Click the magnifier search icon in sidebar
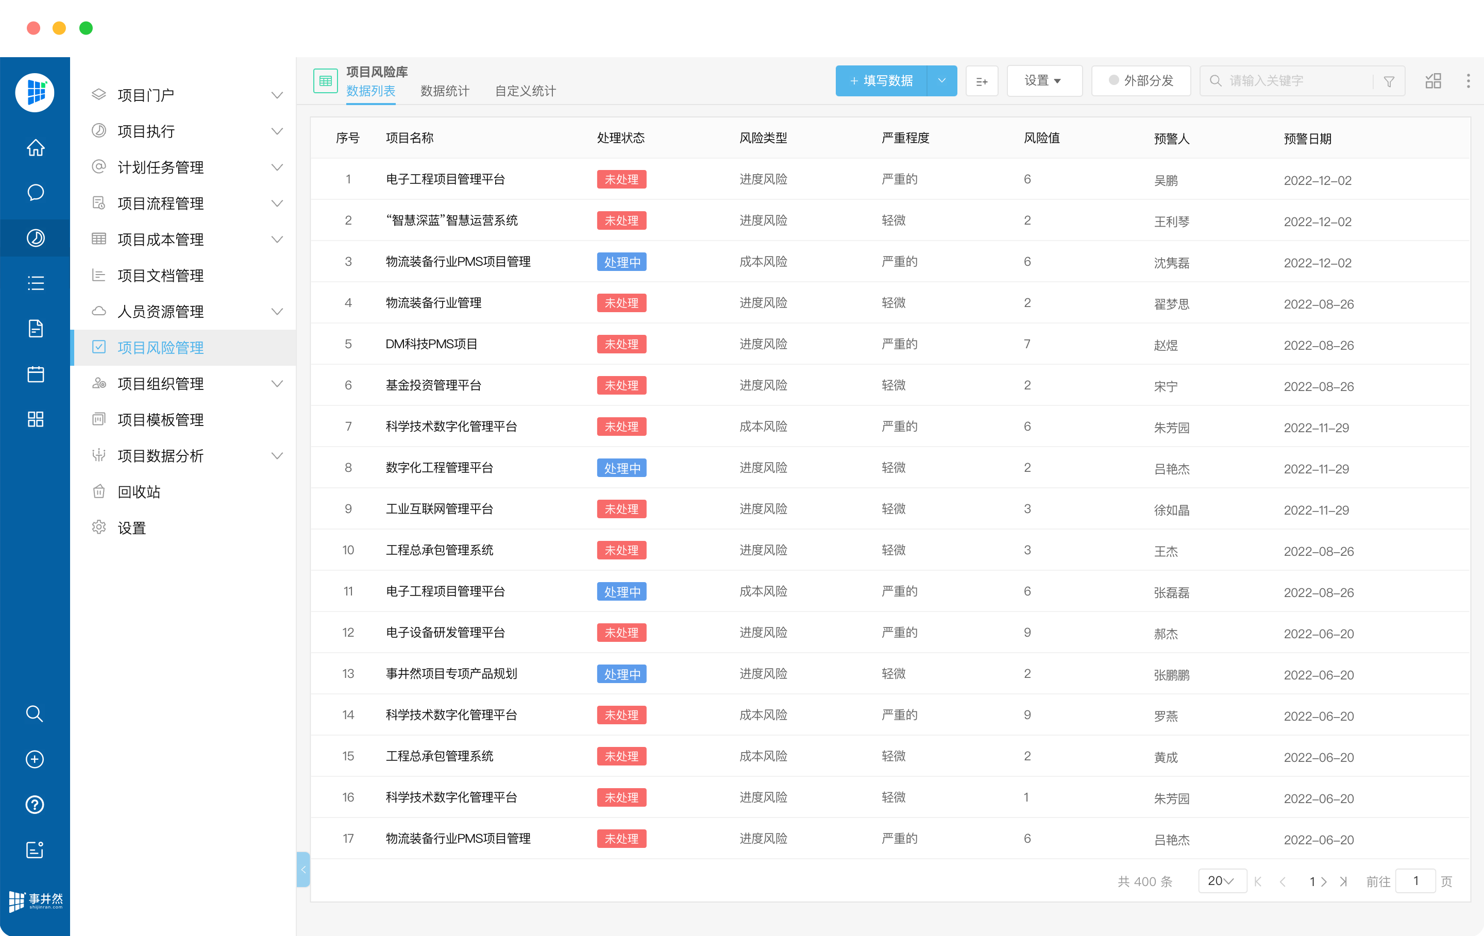Screen dimensions: 1484x936 click(35, 713)
